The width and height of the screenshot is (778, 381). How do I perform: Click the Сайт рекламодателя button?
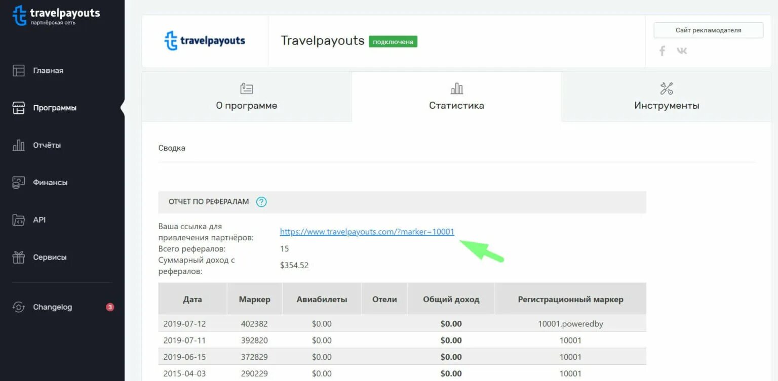tap(708, 30)
